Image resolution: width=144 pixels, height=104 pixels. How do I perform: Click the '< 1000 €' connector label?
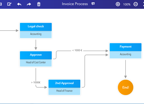pos(77,50)
